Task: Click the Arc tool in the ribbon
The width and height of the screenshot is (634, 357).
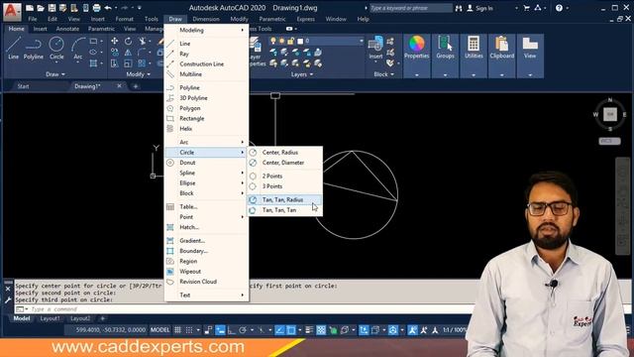Action: click(x=78, y=49)
